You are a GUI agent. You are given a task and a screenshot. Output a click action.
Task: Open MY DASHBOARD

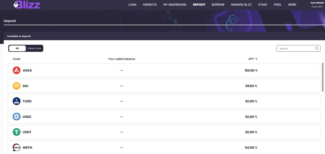click(x=175, y=5)
